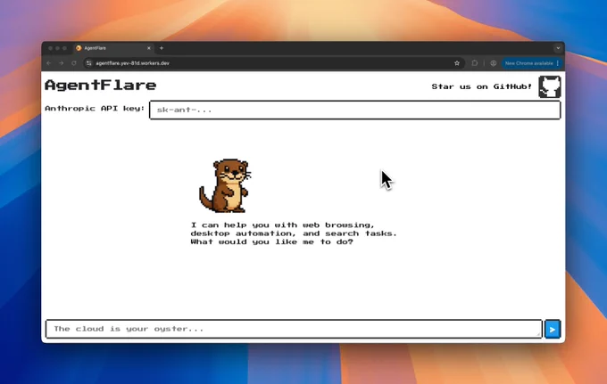
Task: Open tab search chevron at top right
Action: pyautogui.click(x=558, y=48)
